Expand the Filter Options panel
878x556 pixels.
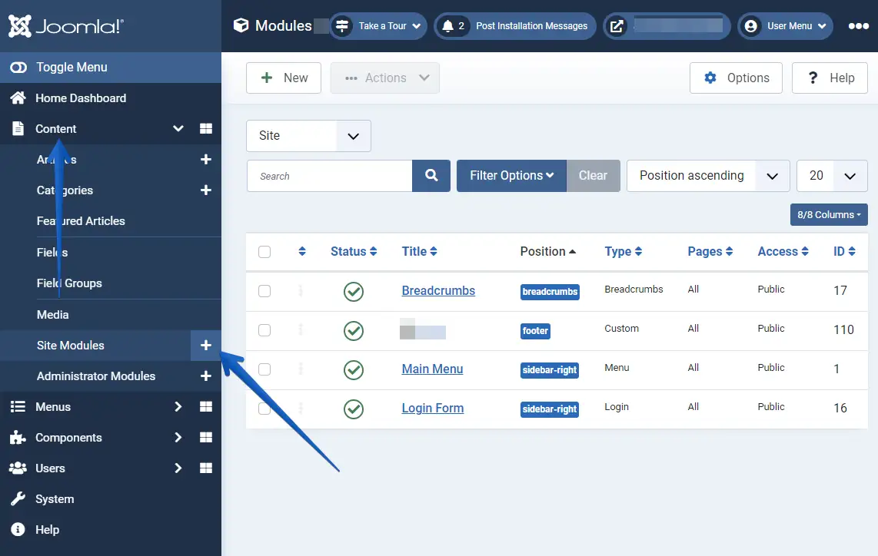pyautogui.click(x=511, y=176)
